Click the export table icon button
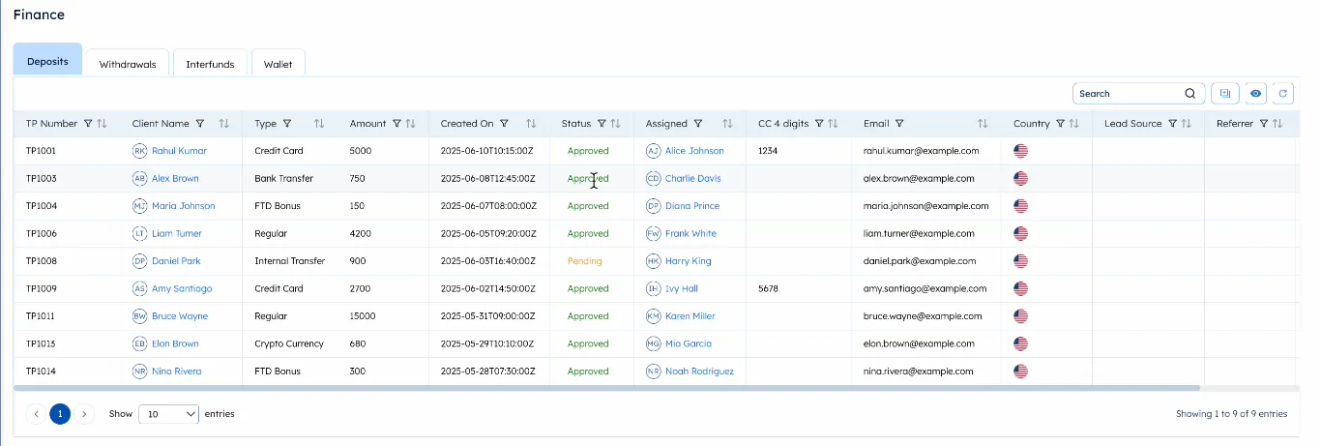1321x446 pixels. pos(1225,93)
